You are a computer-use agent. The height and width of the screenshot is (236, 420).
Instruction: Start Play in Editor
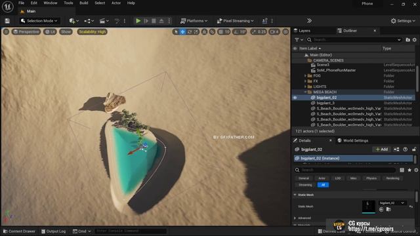pos(138,21)
